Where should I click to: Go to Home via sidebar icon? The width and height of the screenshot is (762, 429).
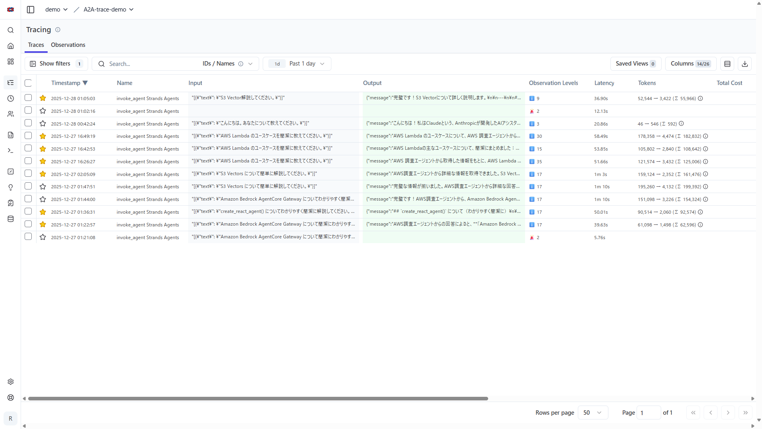[11, 46]
